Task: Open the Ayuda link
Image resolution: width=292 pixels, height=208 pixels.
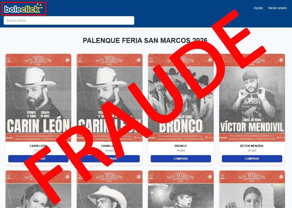Action: (258, 8)
